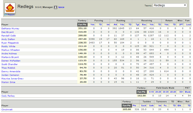Sort defense by TD column under TD header
193x113 pixels.
[x=174, y=106]
